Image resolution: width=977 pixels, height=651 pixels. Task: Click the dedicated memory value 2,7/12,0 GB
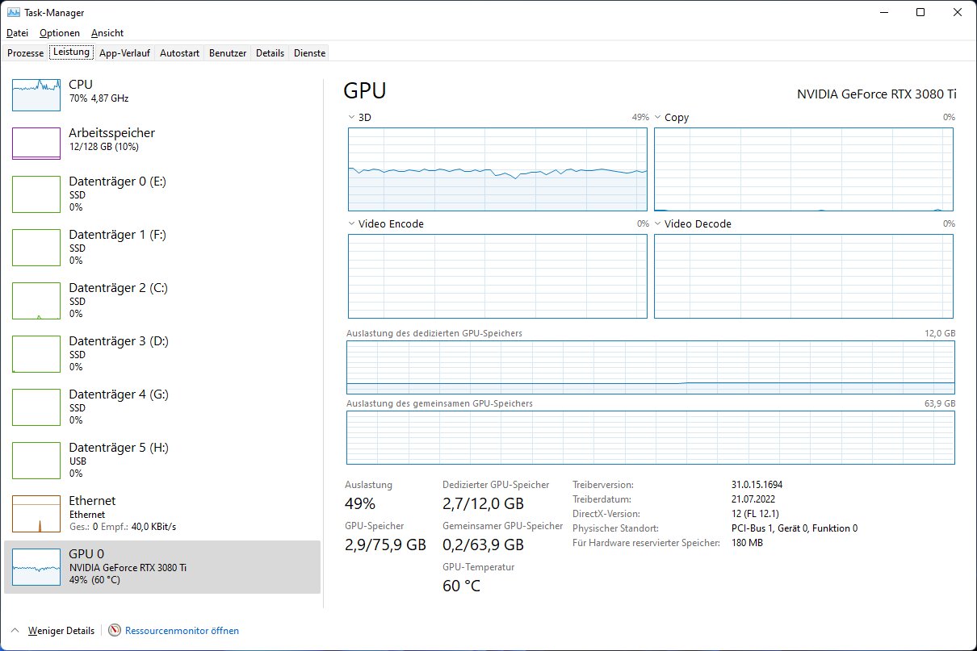pos(483,504)
